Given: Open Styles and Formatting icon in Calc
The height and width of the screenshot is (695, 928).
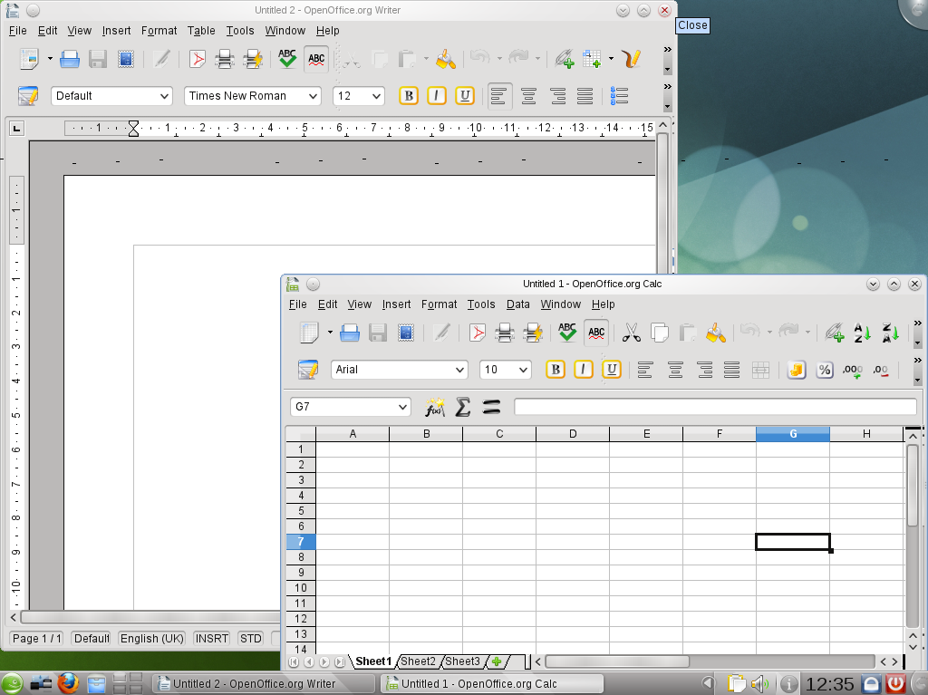Looking at the screenshot, I should 308,370.
